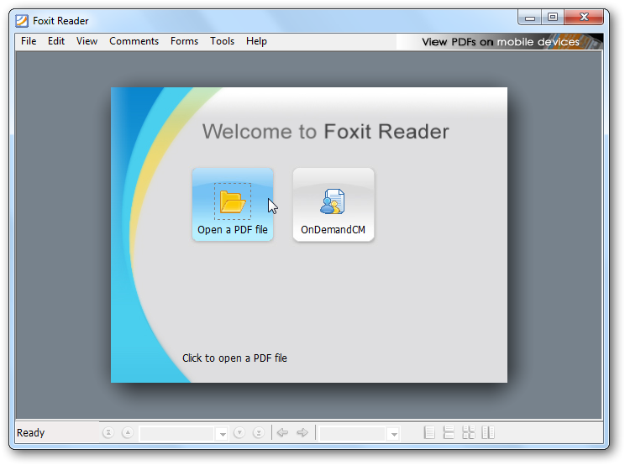Click the Foxit Reader title bar app icon
Image resolution: width=625 pixels, height=465 pixels.
(x=22, y=21)
